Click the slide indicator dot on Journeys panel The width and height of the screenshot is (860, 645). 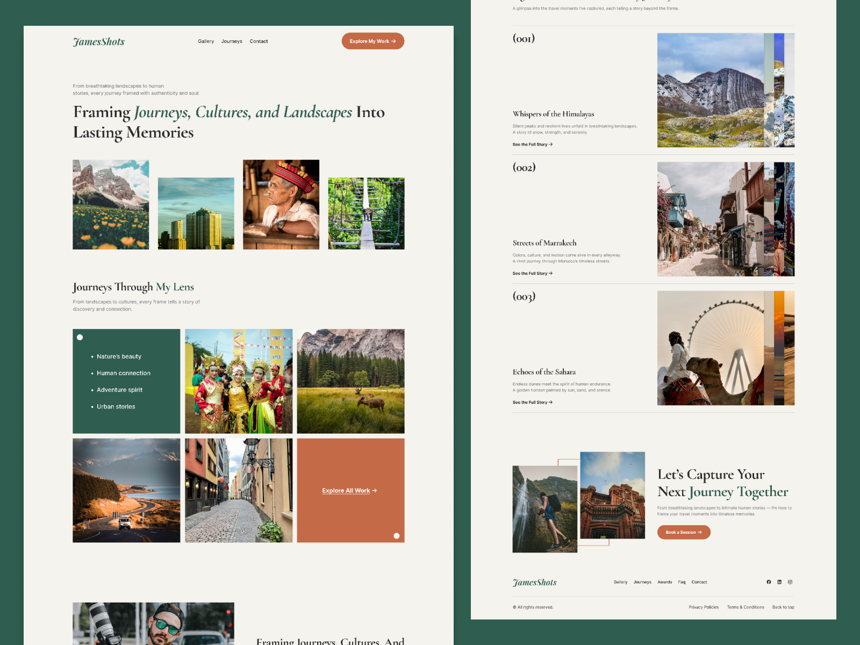point(80,337)
